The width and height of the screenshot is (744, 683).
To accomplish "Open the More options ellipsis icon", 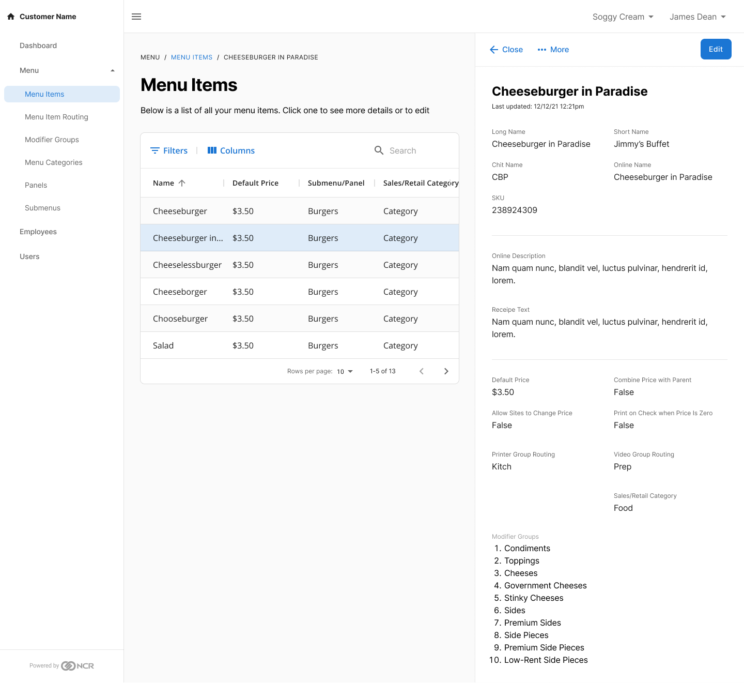I will tap(541, 50).
